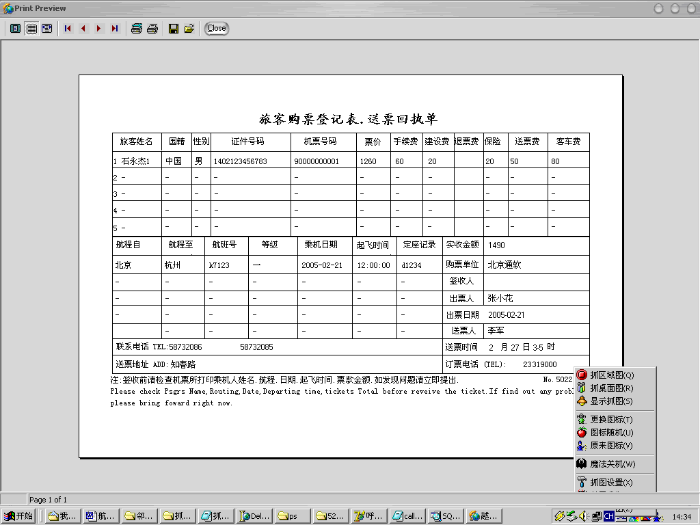700x525 pixels.
Task: Select the zoom-to-fit whole page icon
Action: tap(16, 29)
